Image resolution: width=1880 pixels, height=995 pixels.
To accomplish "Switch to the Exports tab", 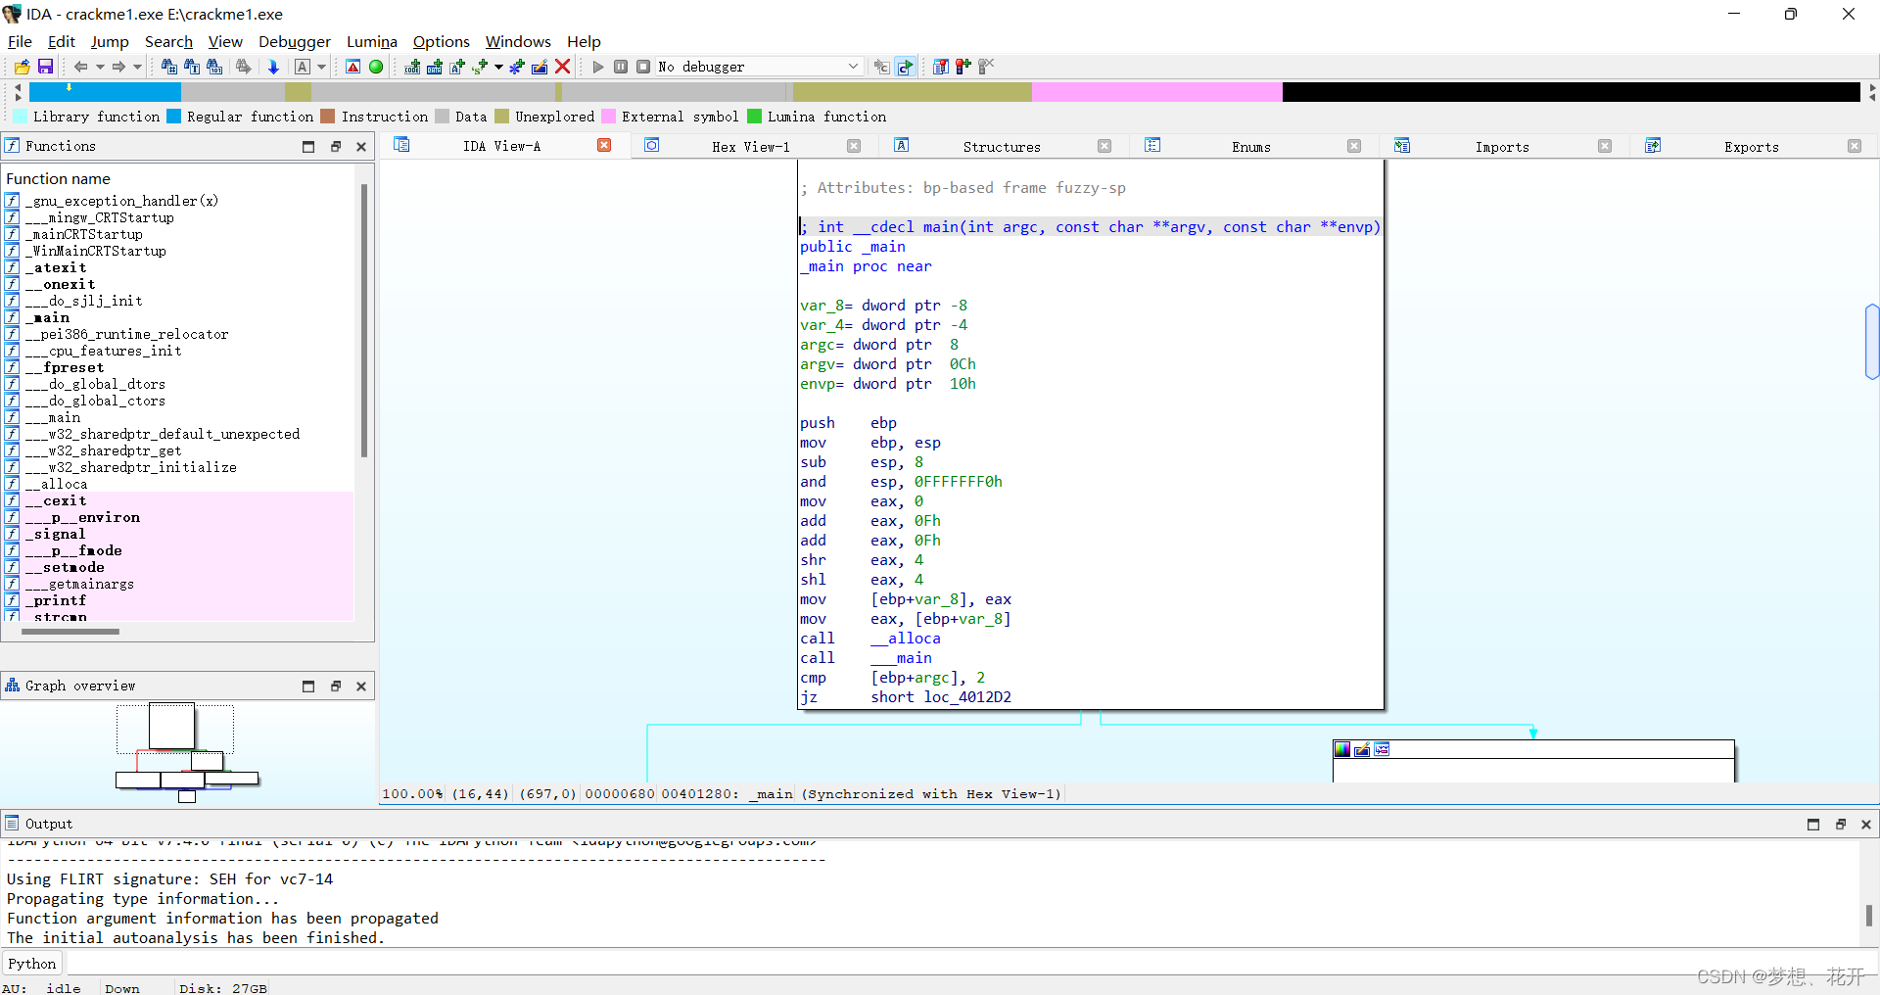I will (1752, 147).
